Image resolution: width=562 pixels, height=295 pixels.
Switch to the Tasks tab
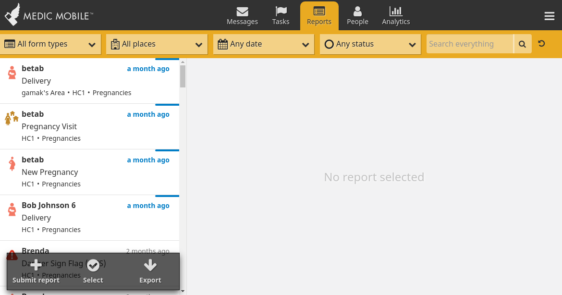click(x=281, y=16)
